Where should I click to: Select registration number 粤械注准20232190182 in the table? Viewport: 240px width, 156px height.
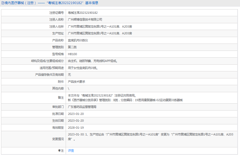[x=83, y=13]
